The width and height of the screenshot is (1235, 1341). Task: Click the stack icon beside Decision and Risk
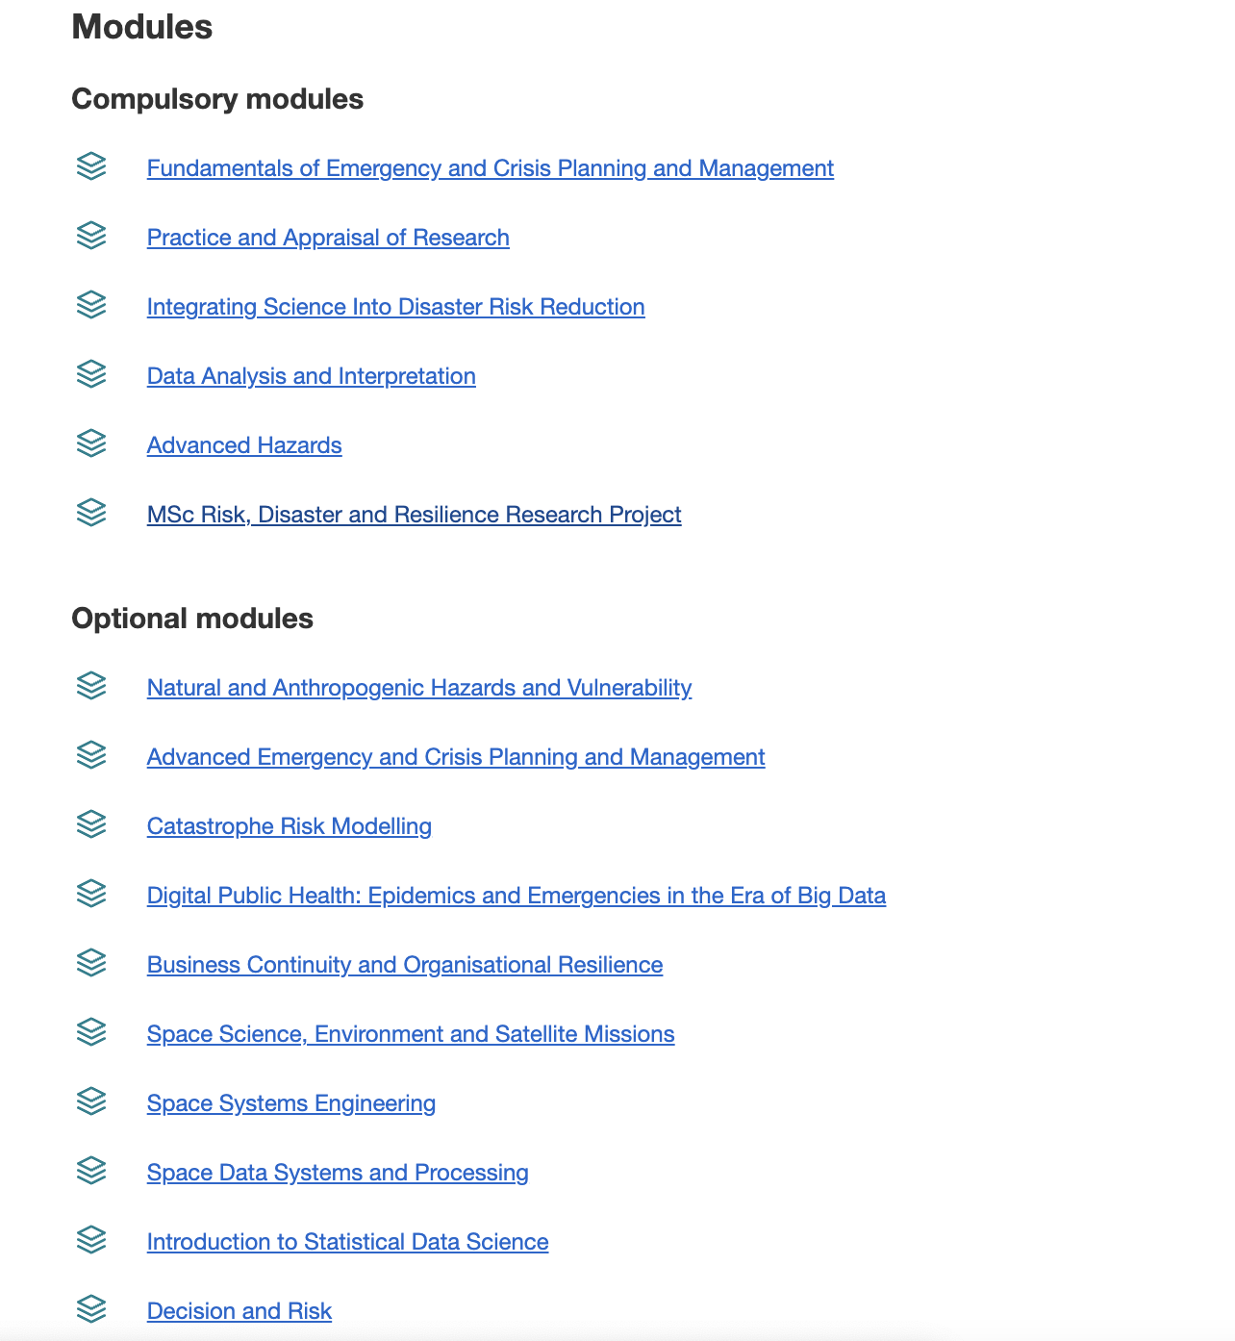coord(91,1309)
